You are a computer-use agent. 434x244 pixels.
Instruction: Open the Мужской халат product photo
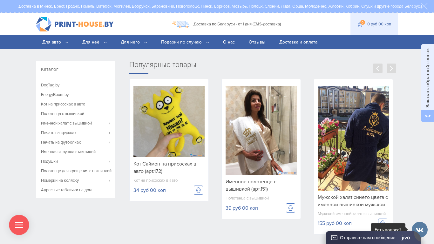click(x=353, y=138)
